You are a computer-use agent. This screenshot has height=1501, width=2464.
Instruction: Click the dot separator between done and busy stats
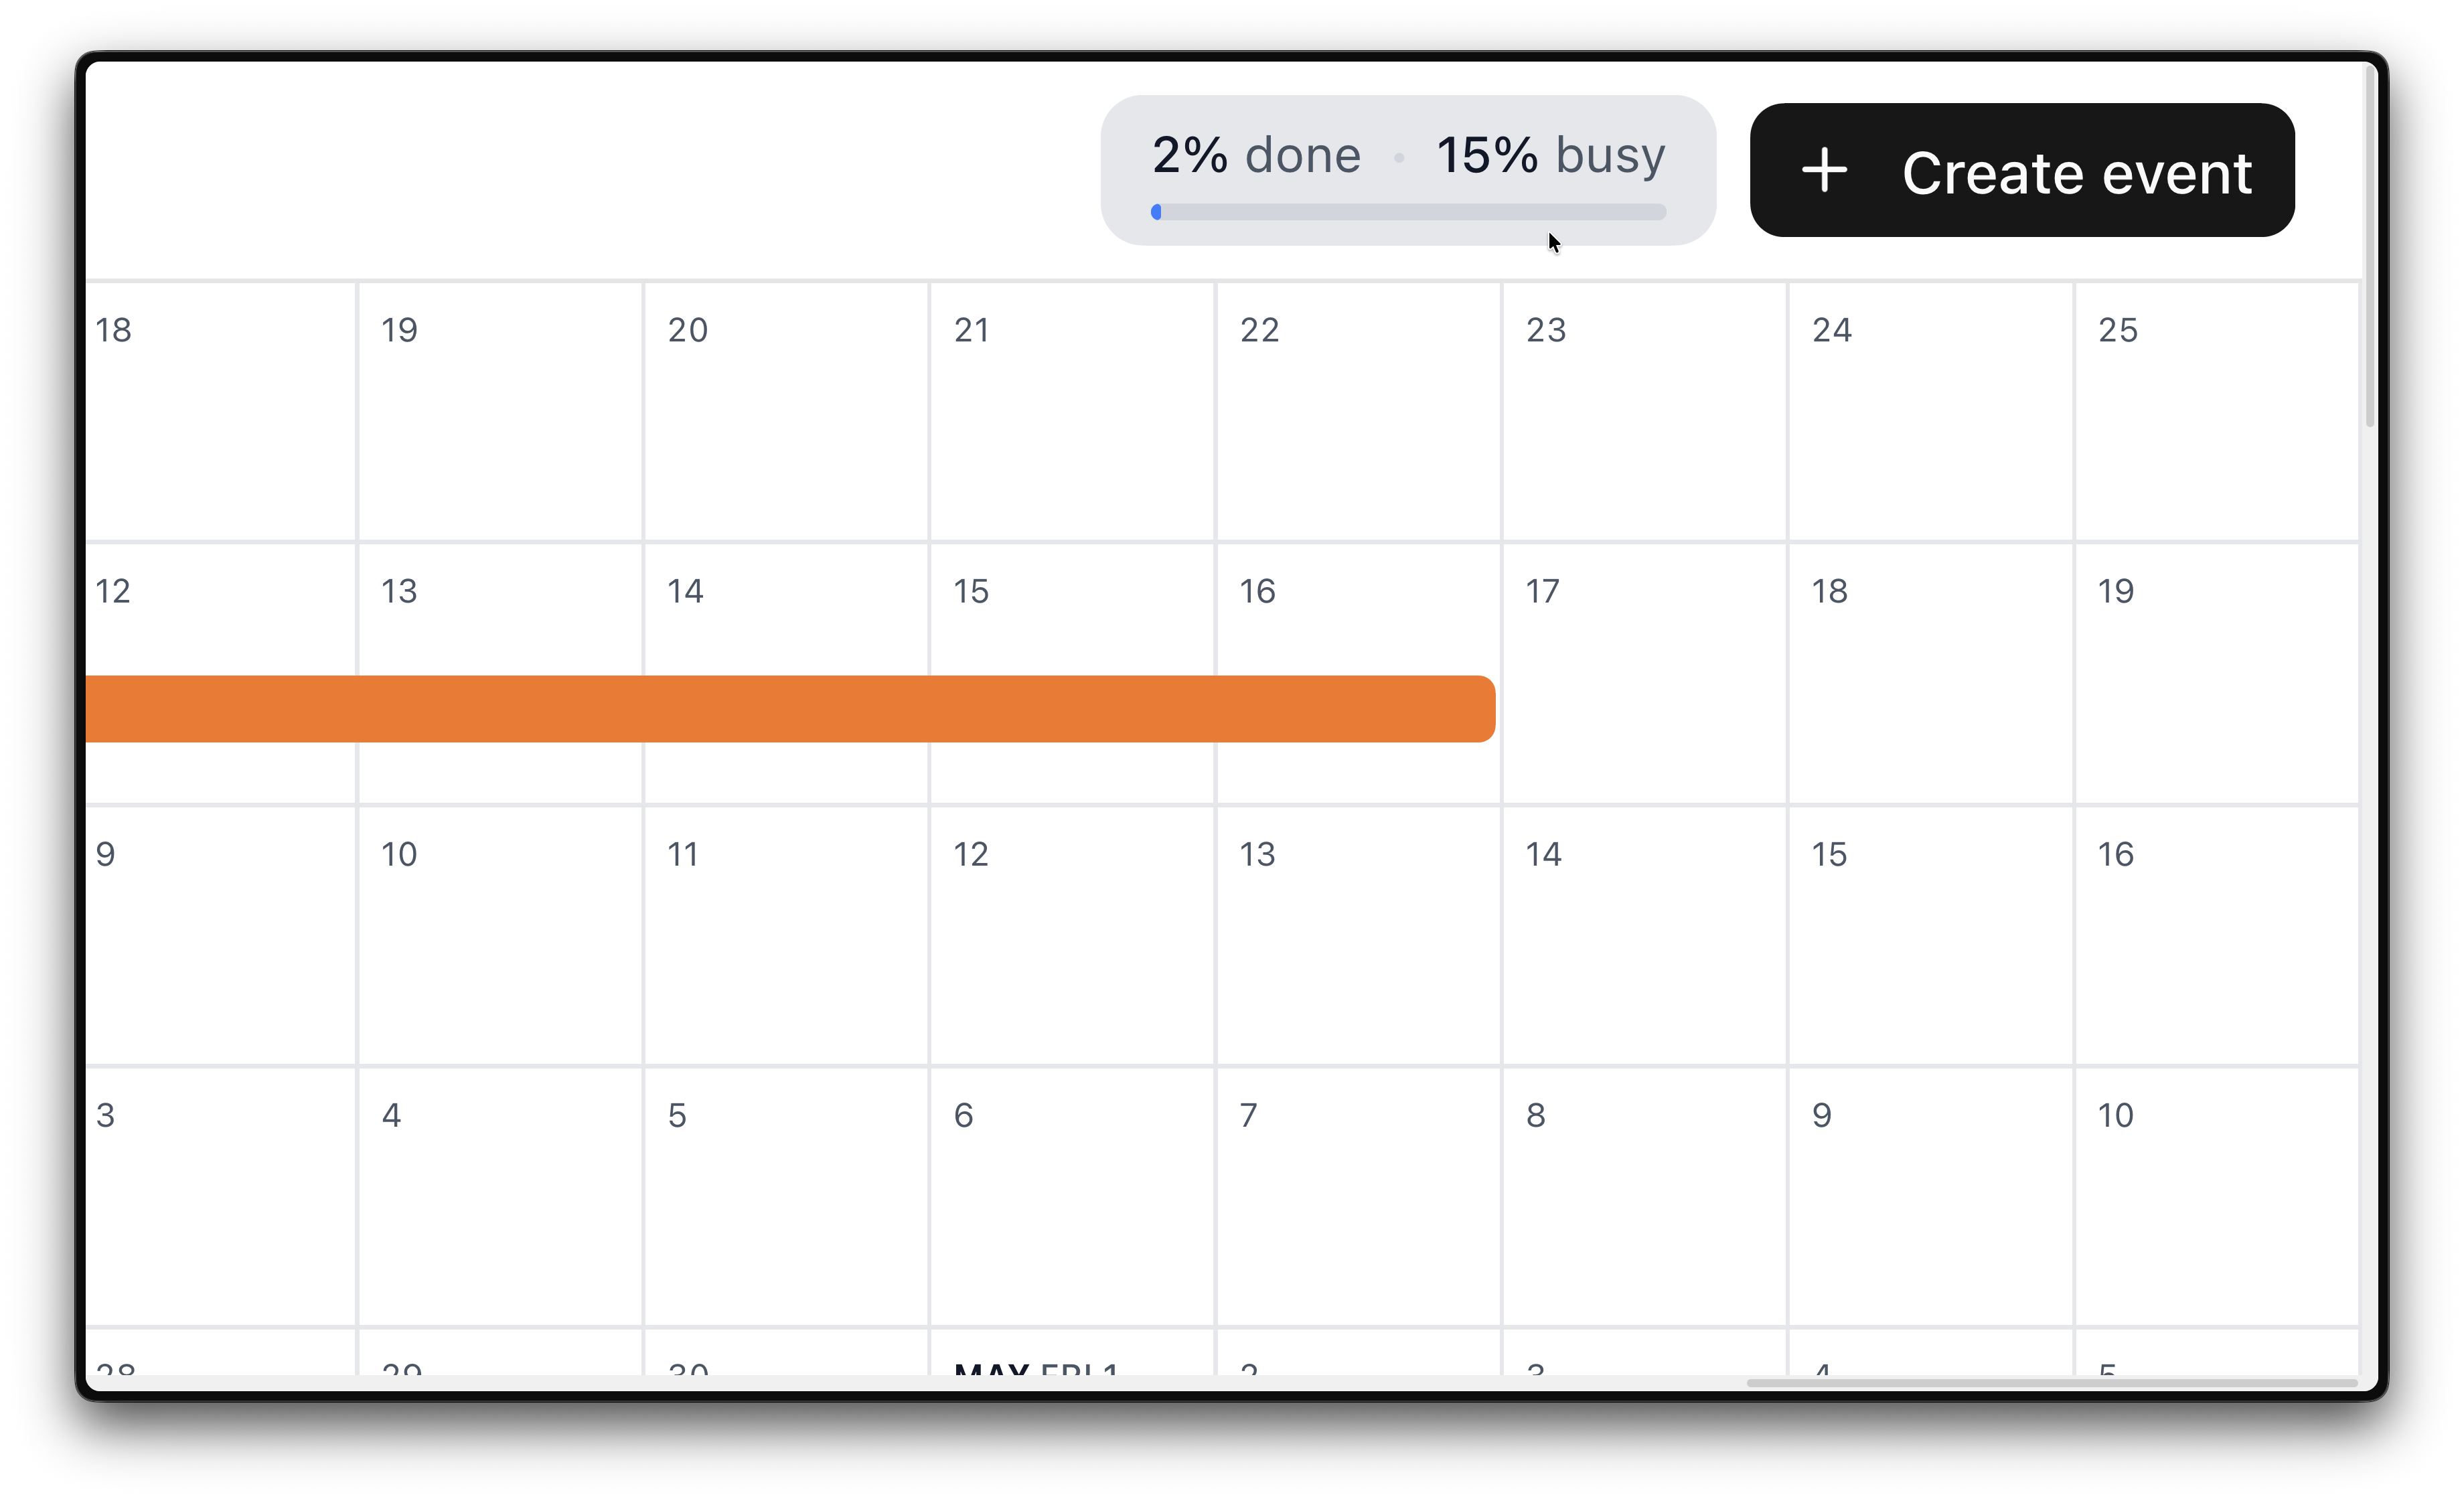coord(1399,158)
